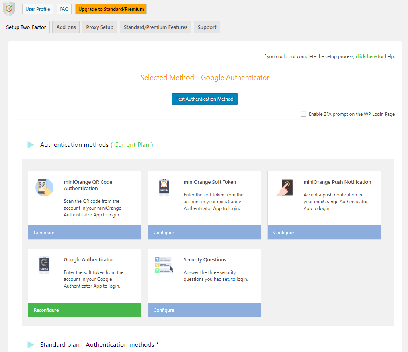This screenshot has height=352, width=408.
Task: Click the Security Questions card title
Action: [x=205, y=259]
